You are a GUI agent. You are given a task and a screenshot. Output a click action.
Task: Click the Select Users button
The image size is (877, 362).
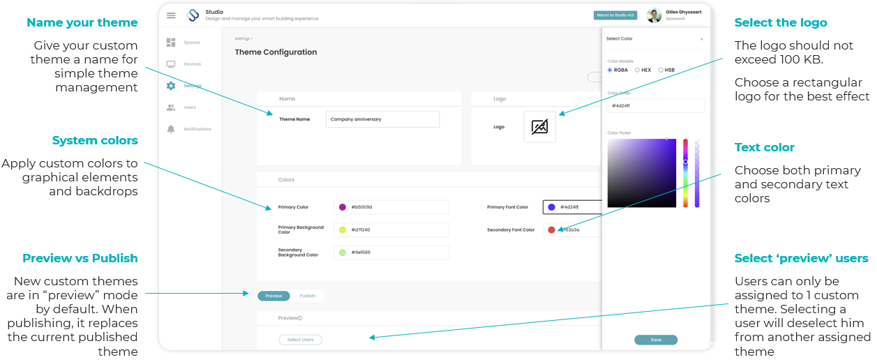click(x=301, y=340)
